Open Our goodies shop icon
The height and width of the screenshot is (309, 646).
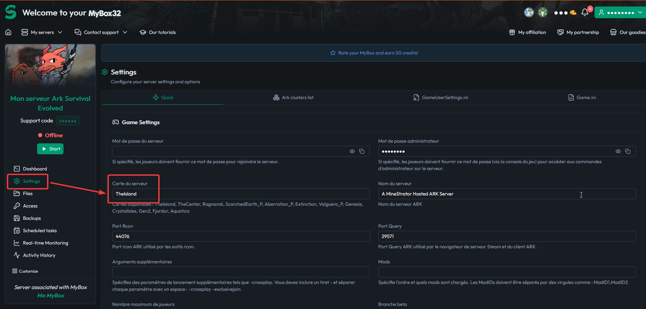click(613, 32)
